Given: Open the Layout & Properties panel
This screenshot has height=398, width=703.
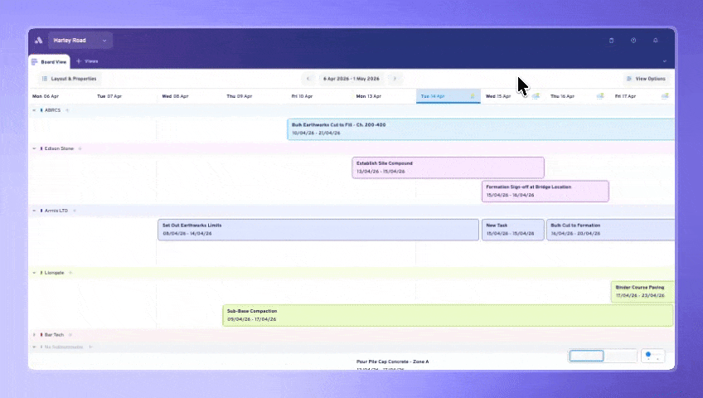Looking at the screenshot, I should point(70,79).
